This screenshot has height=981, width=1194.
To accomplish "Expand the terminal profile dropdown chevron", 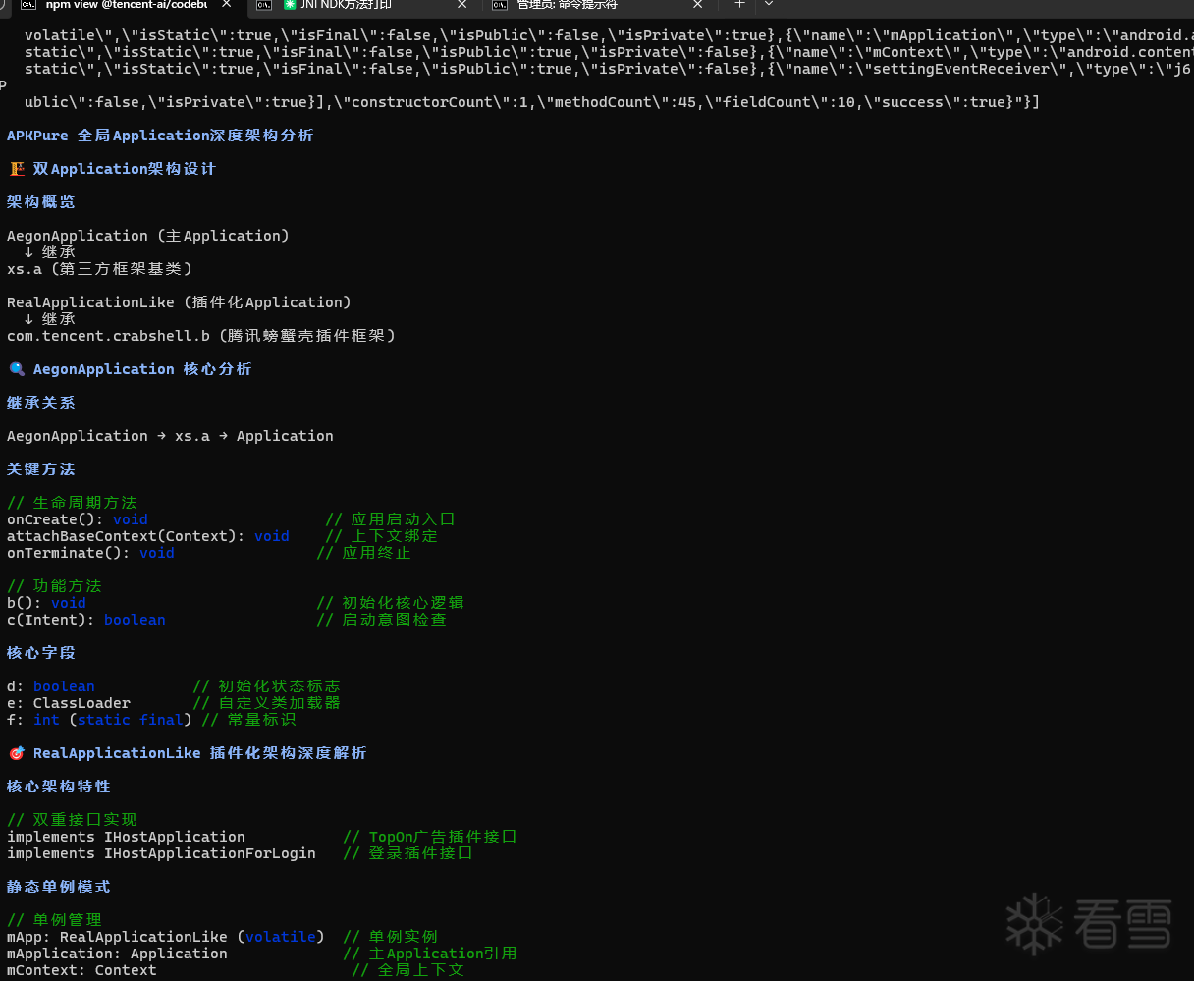I will pyautogui.click(x=769, y=4).
